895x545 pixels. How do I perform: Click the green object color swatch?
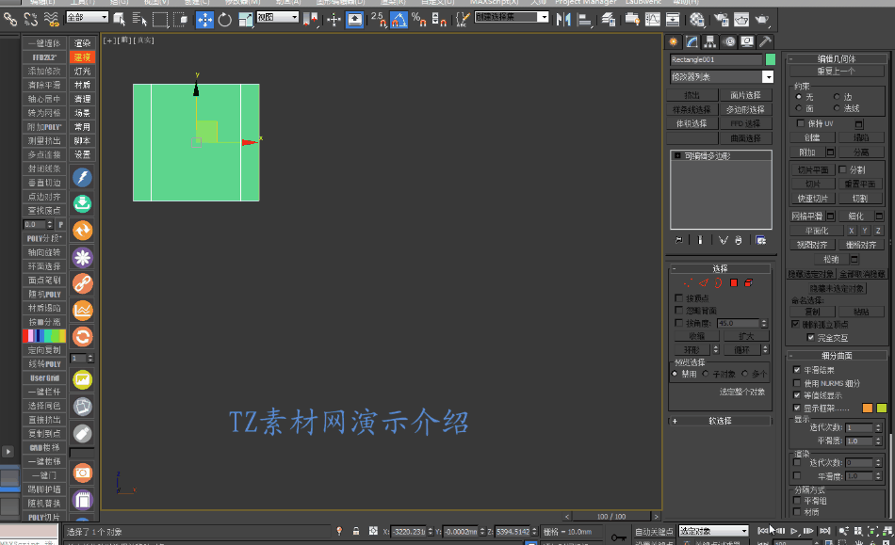[770, 59]
